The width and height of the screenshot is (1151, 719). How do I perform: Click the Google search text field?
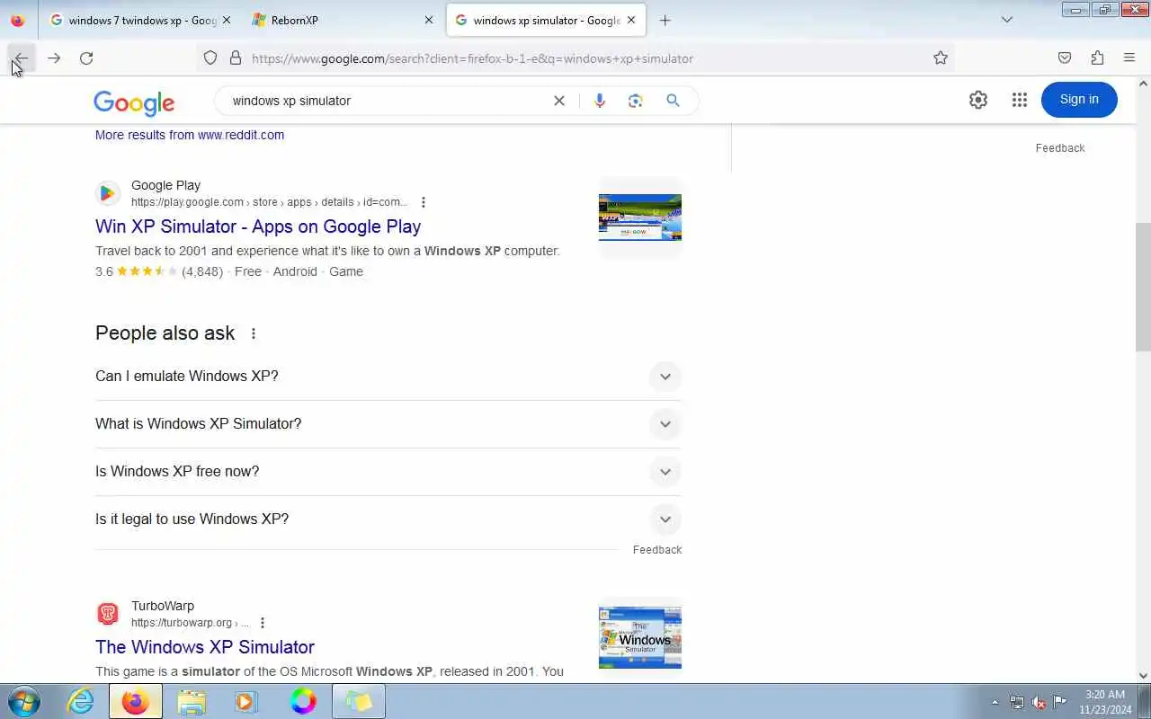click(387, 101)
